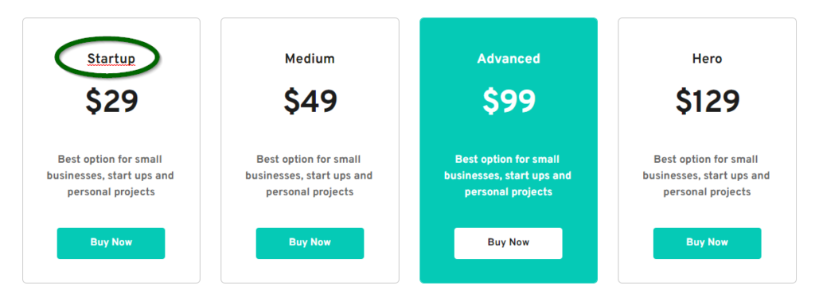Select the Hero plan heading
815x301 pixels.
[x=707, y=59]
